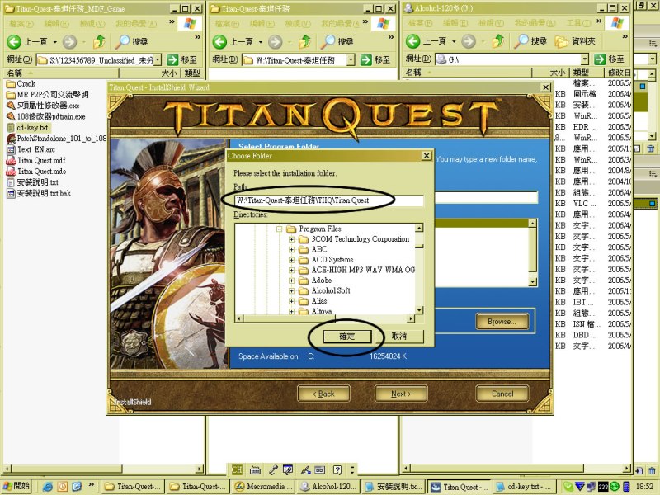Click Up folder icon in middle Titan-Quest window

pos(305,41)
